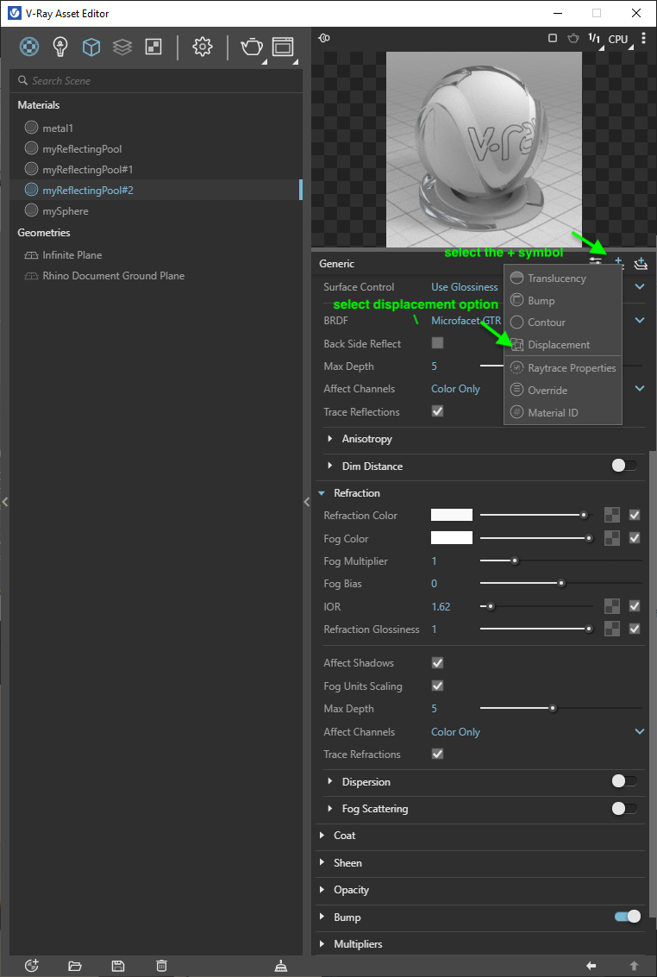Expand the Sheen section

[x=322, y=862]
